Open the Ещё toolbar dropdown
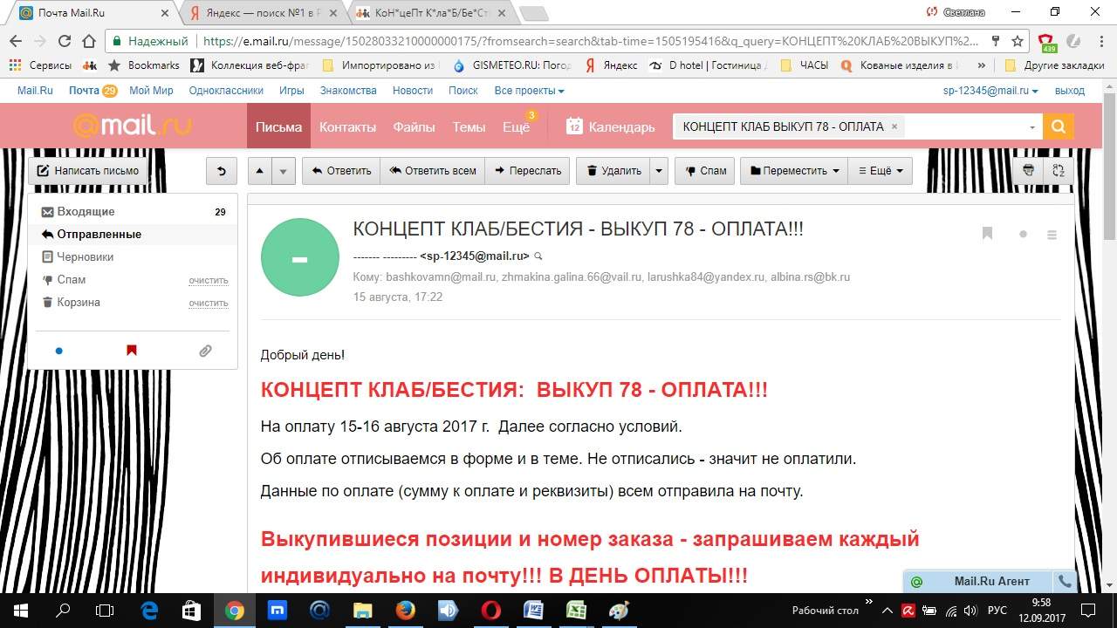 coord(881,171)
